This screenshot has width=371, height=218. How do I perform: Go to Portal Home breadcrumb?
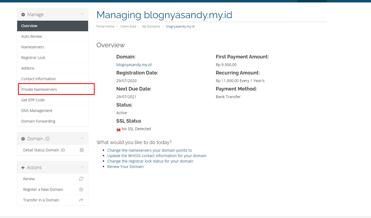tap(105, 26)
